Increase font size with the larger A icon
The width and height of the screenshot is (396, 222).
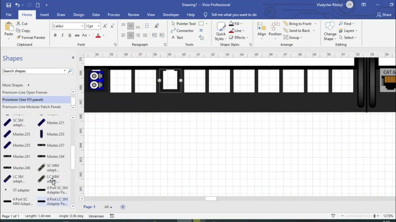coord(105,26)
